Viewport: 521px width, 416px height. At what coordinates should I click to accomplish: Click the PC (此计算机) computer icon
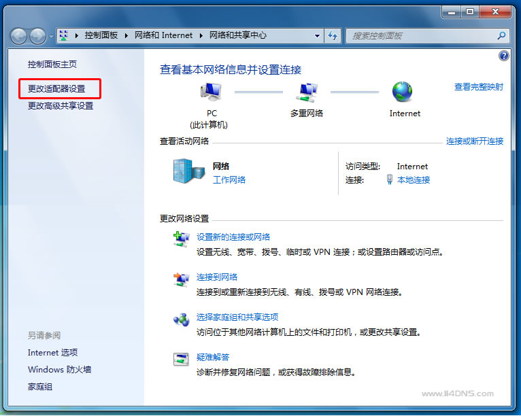[x=211, y=92]
